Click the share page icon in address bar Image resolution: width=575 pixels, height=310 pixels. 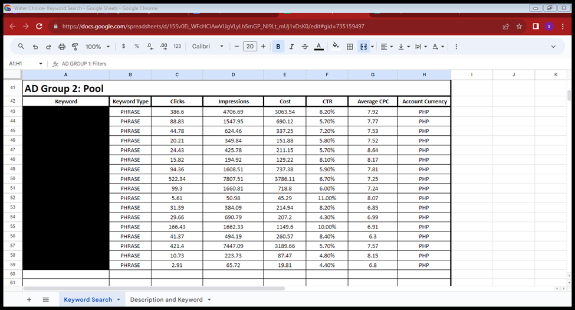[x=506, y=27]
